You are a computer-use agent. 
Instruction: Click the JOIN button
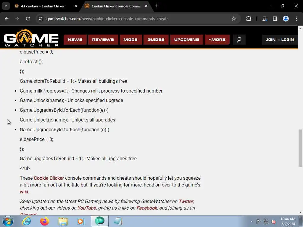270,40
